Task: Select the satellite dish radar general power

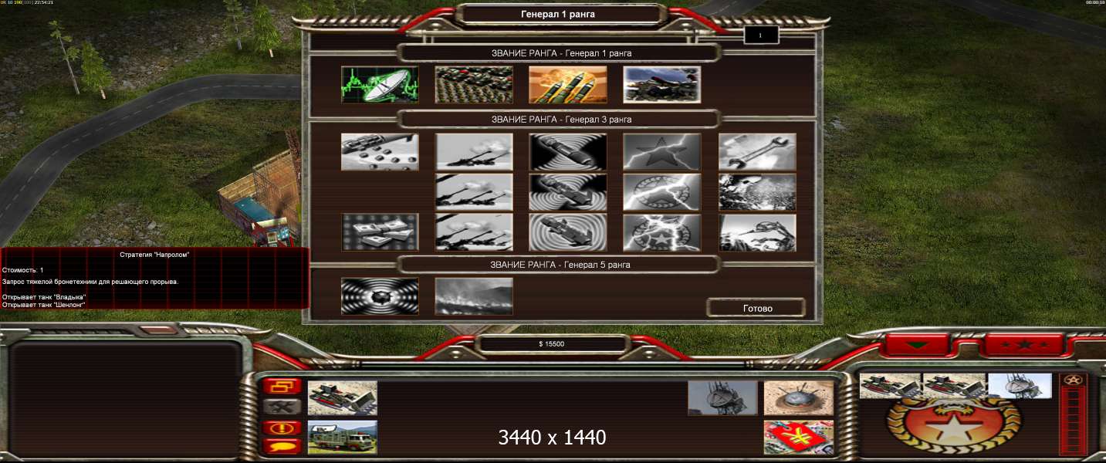Action: 380,84
